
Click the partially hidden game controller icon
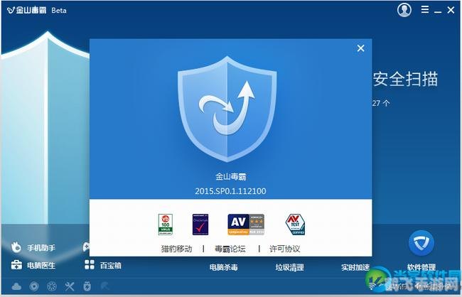tap(86, 247)
